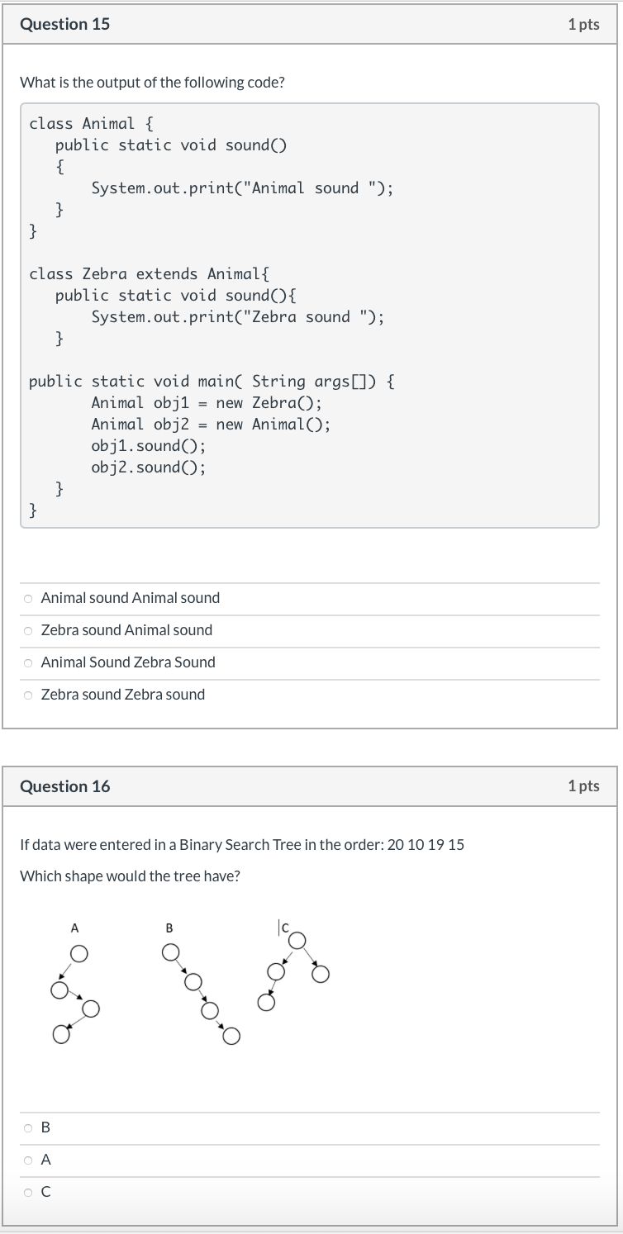Click the 'Zebra sound Animal sound' answer label
This screenshot has height=1234, width=623.
(126, 630)
